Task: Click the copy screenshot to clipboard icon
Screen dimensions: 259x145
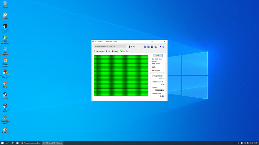Action: tap(148, 47)
